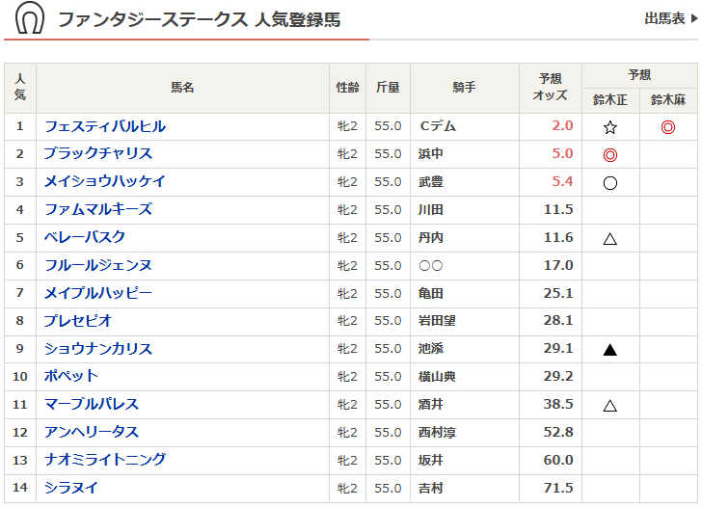
Task: Click the 2.0 odds value for first favorite
Action: coord(562,126)
